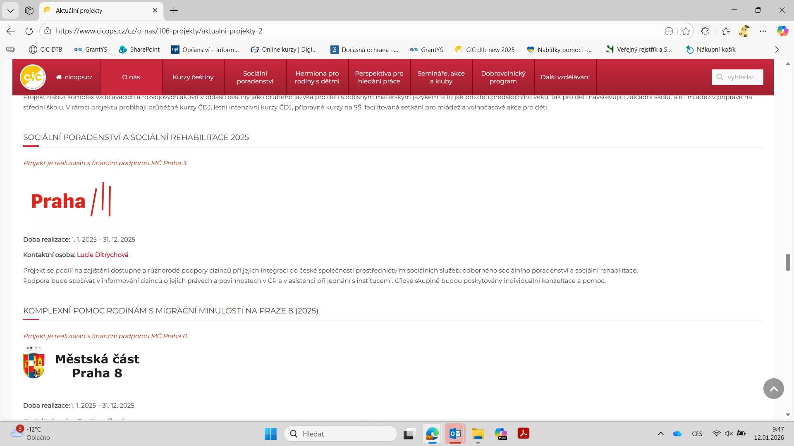794x446 pixels.
Task: Expand the tab search dropdown chevron
Action: coord(10,10)
